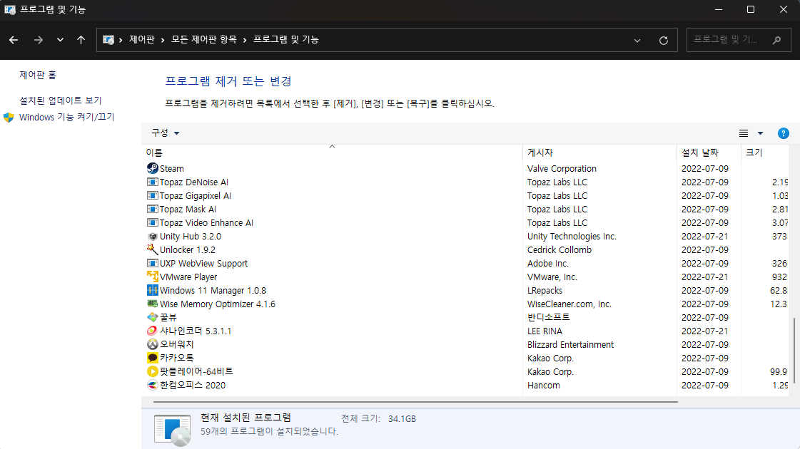Click the Steam program icon
This screenshot has height=449, width=800.
(152, 168)
